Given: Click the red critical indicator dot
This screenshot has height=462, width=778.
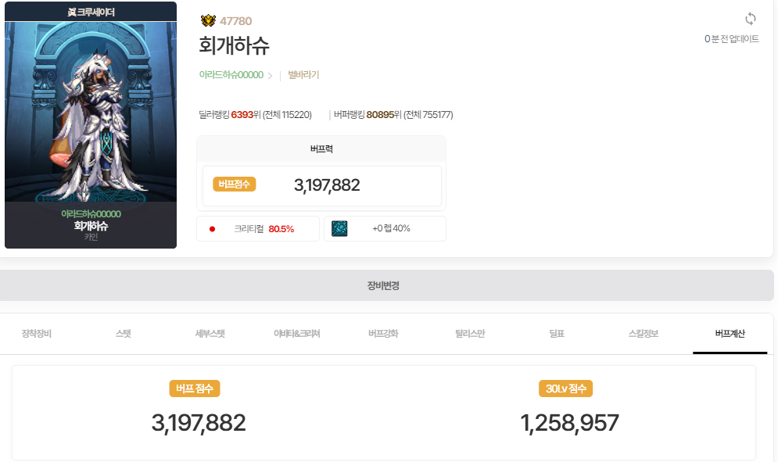Looking at the screenshot, I should [x=213, y=229].
